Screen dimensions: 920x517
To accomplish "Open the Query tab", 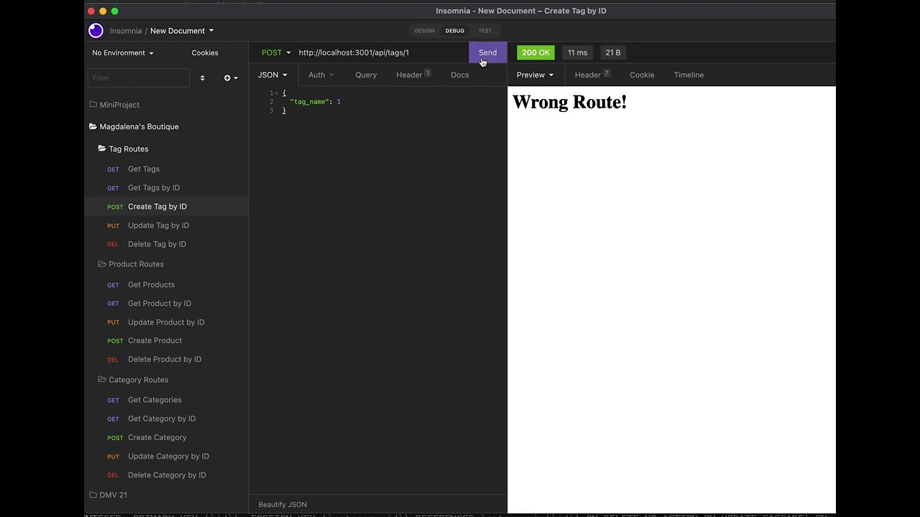I will click(366, 75).
